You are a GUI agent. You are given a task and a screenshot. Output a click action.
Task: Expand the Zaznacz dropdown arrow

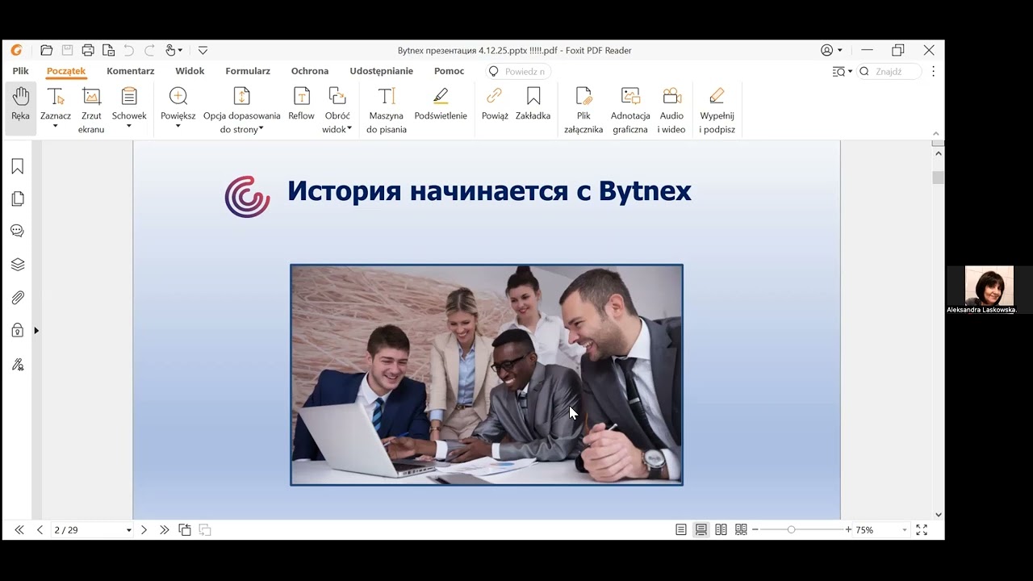pyautogui.click(x=56, y=127)
